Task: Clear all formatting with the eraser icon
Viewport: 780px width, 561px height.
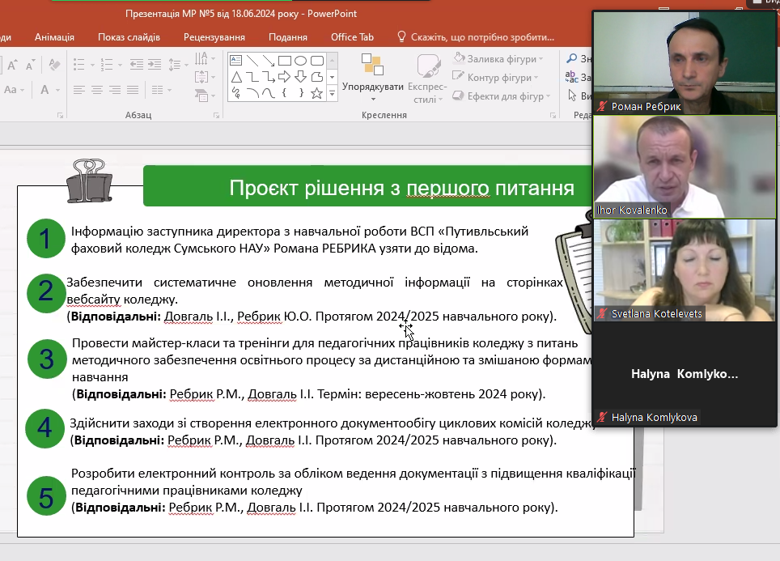Action: point(54,64)
